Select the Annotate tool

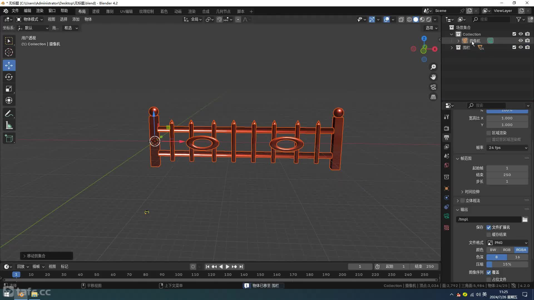(9, 114)
